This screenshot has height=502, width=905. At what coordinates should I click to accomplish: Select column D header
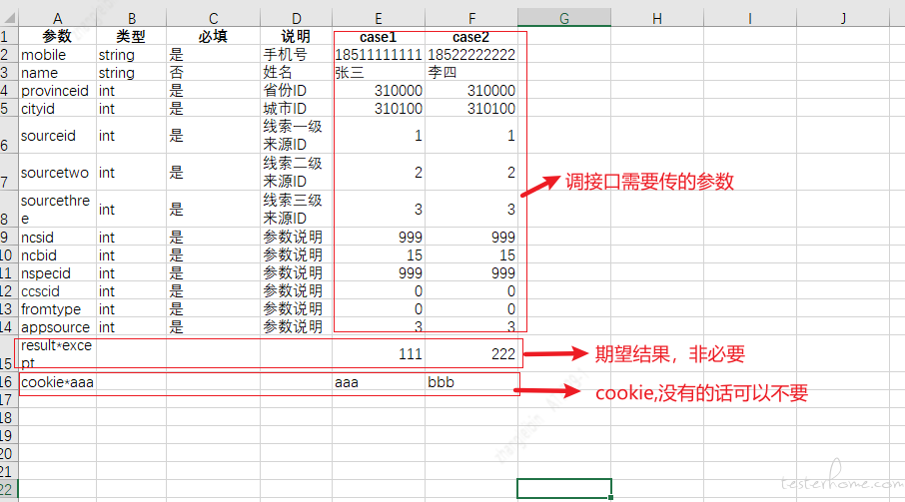(296, 18)
